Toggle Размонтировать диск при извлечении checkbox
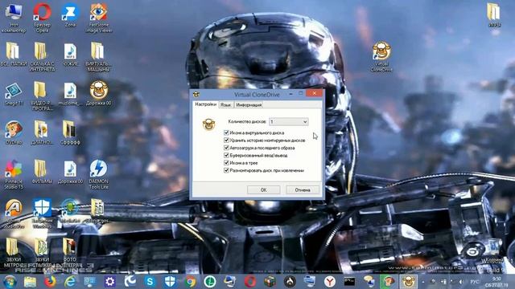 click(226, 170)
